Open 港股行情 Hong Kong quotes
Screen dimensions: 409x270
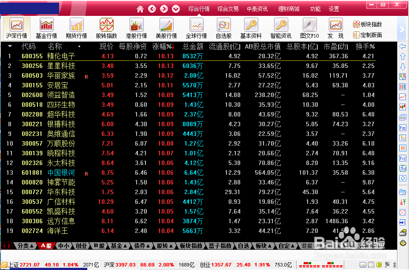click(x=137, y=29)
